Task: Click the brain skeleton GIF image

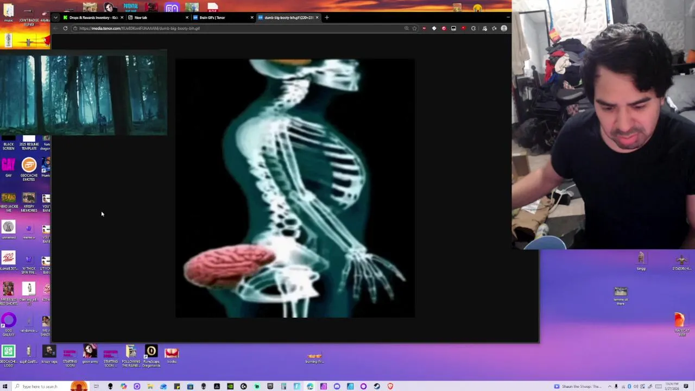Action: point(295,188)
